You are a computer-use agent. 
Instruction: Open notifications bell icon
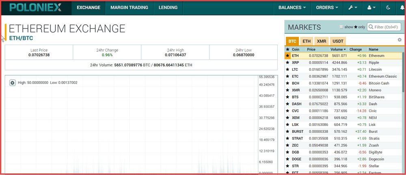coord(402,8)
